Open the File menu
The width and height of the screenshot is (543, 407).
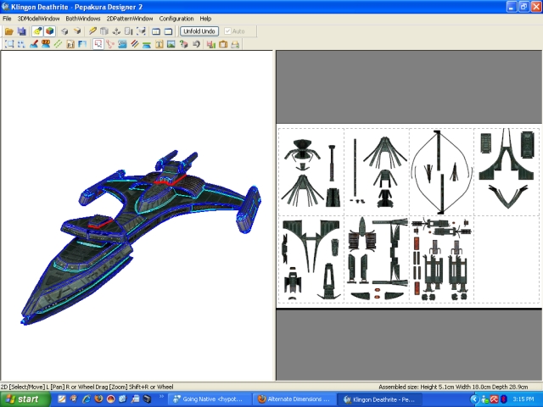[x=7, y=19]
